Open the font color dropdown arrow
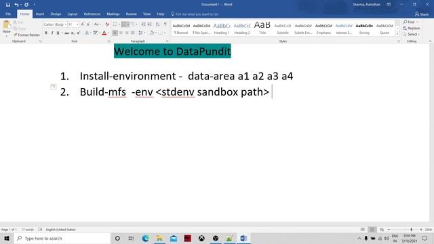This screenshot has width=434, height=244. (108, 33)
